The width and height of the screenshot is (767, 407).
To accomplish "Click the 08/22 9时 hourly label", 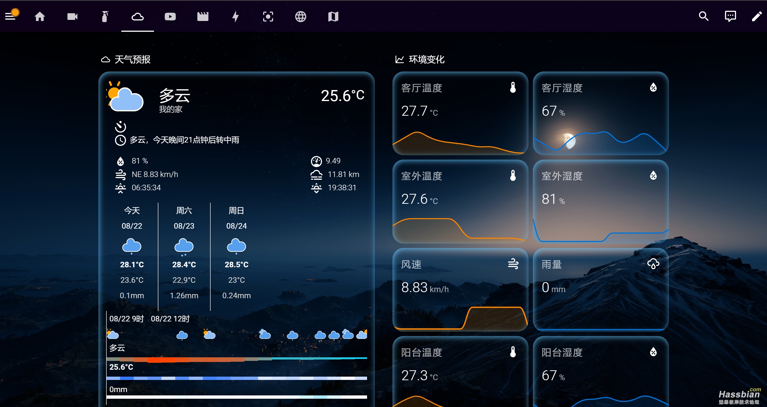I will pos(127,319).
